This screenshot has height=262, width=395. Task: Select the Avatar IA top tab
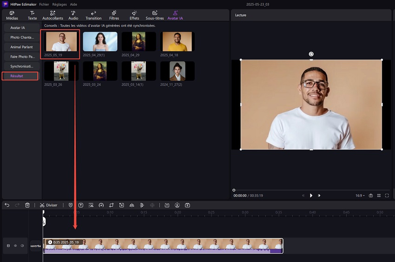click(175, 15)
